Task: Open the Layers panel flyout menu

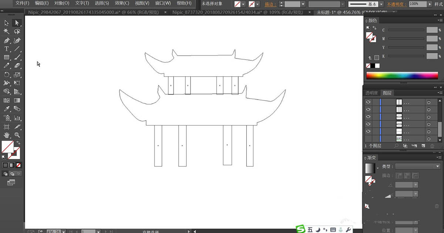Action: (440, 93)
